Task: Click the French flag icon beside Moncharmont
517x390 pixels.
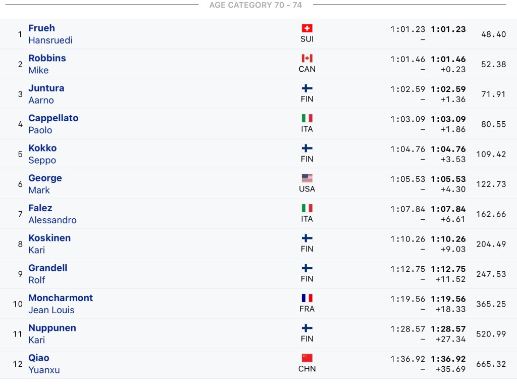Action: tap(307, 298)
